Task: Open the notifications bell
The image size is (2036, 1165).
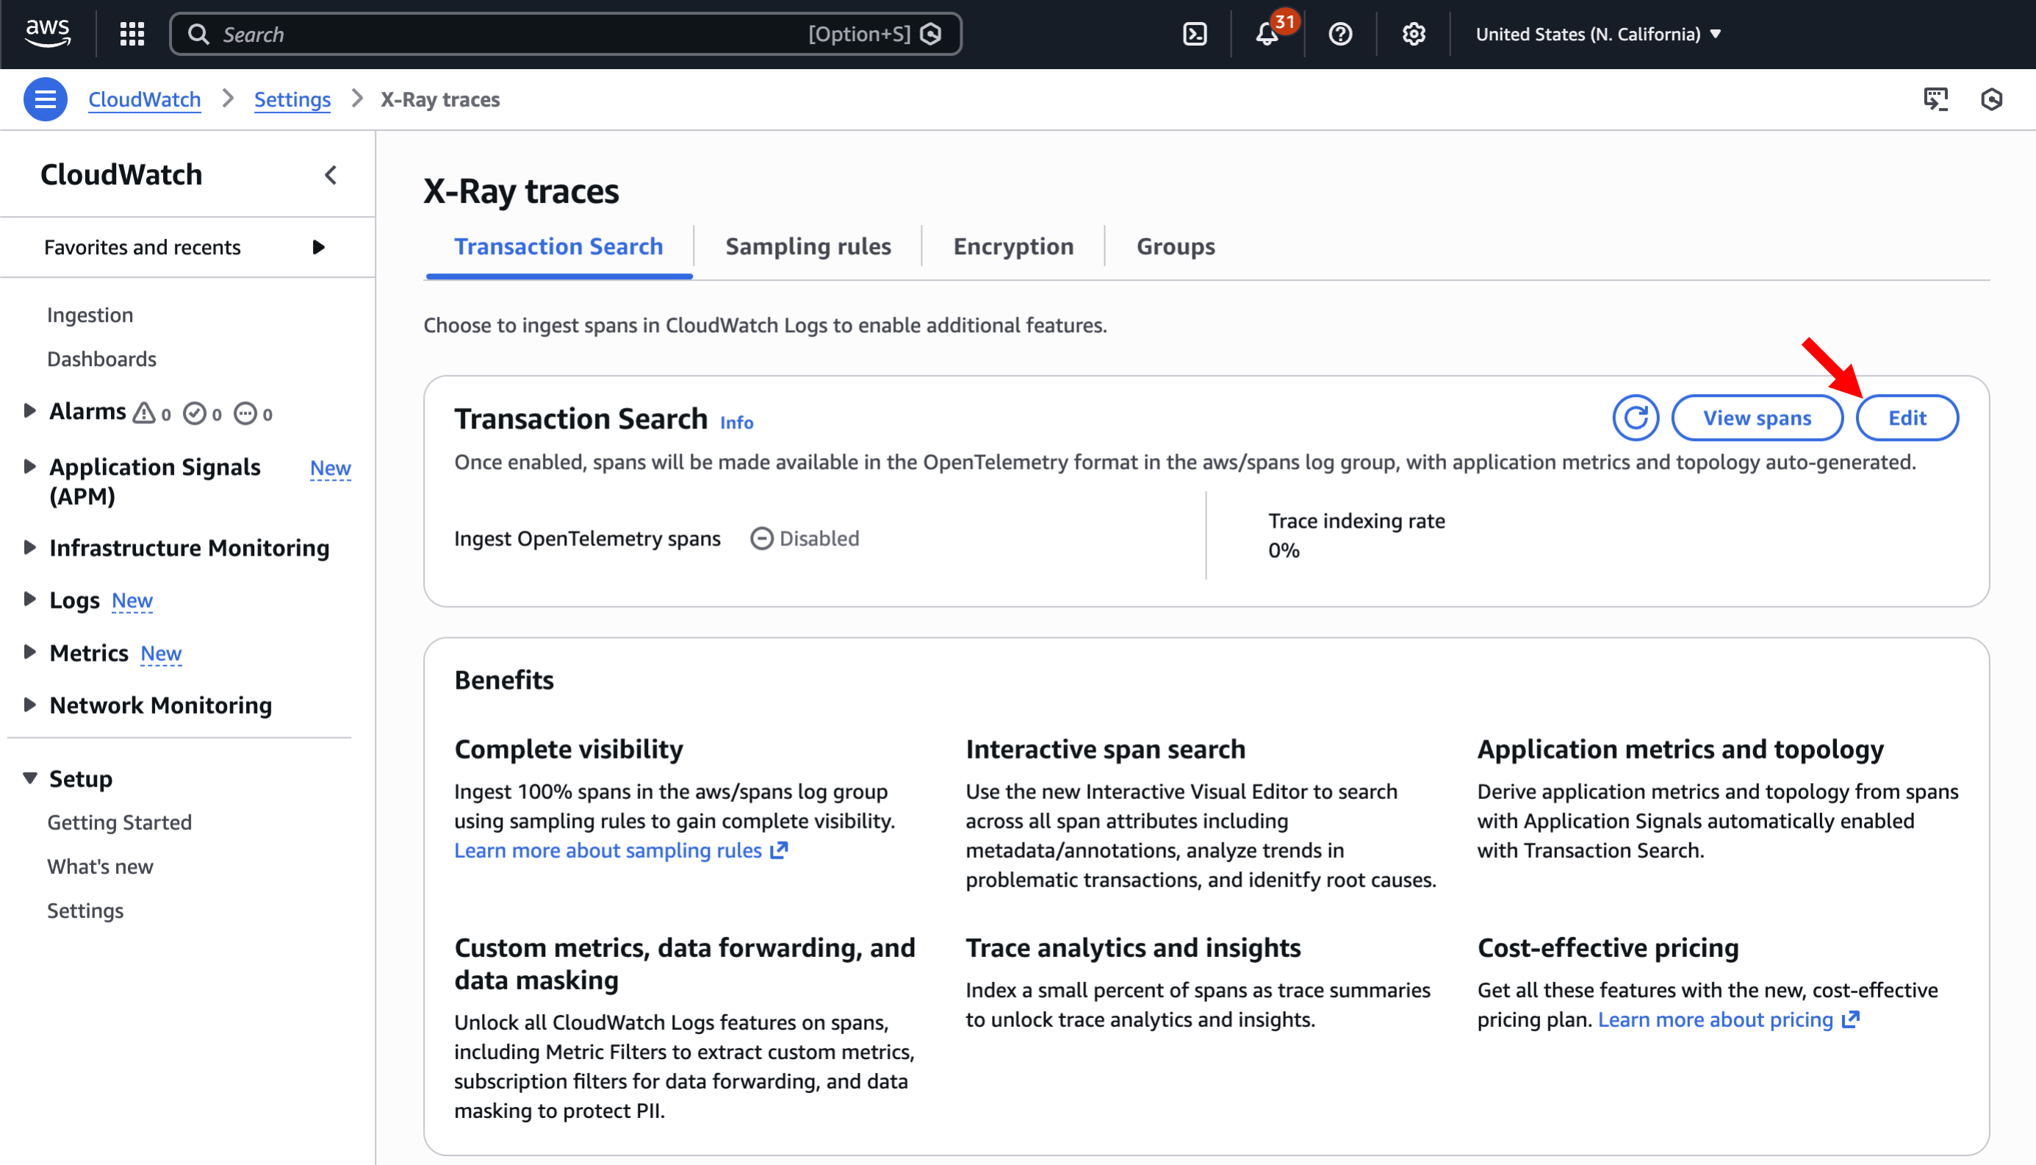Action: click(x=1267, y=34)
